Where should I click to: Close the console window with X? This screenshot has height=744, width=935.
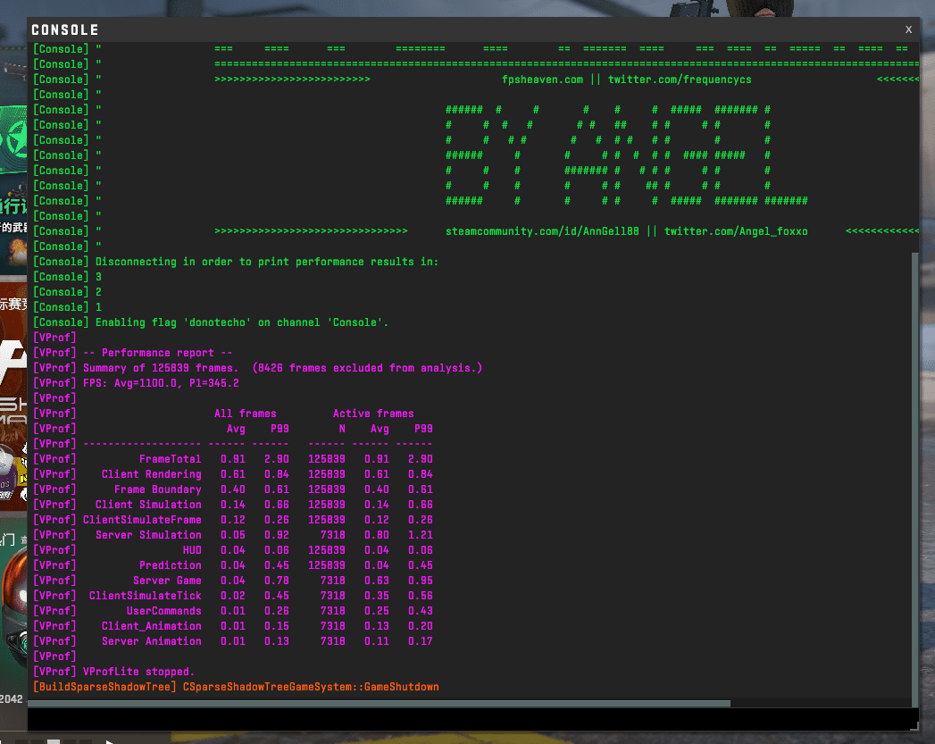908,29
